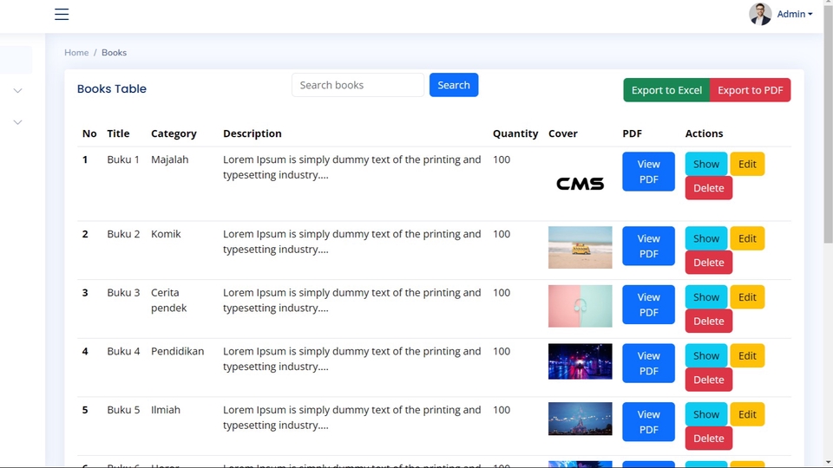The image size is (833, 468).
Task: Select the Majalah category cell
Action: 169,159
